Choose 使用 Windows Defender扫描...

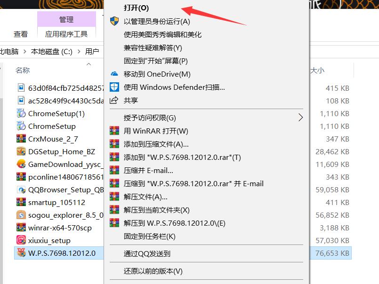pos(174,87)
